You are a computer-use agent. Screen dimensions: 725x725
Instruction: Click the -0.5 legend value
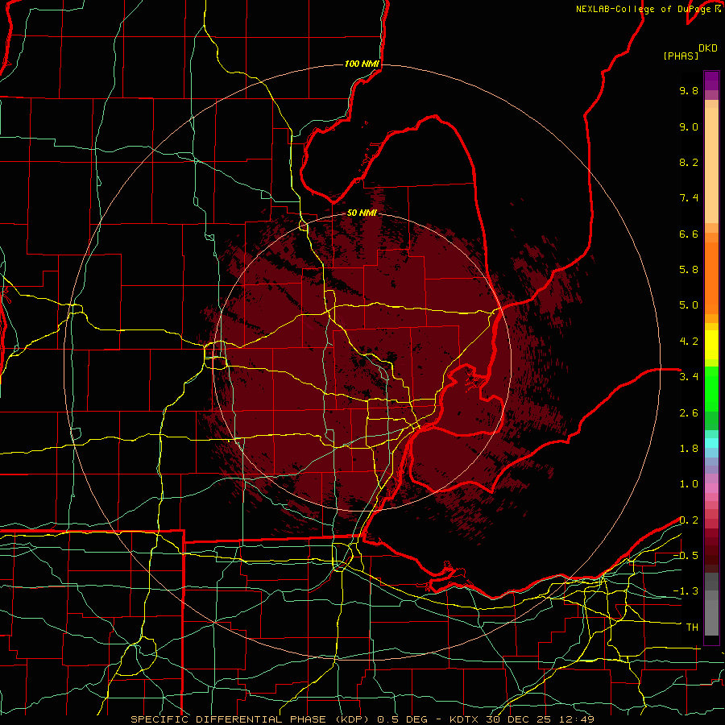click(x=686, y=556)
